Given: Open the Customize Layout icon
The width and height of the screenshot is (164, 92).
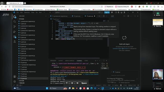Looking at the screenshot, I should click(x=116, y=13).
